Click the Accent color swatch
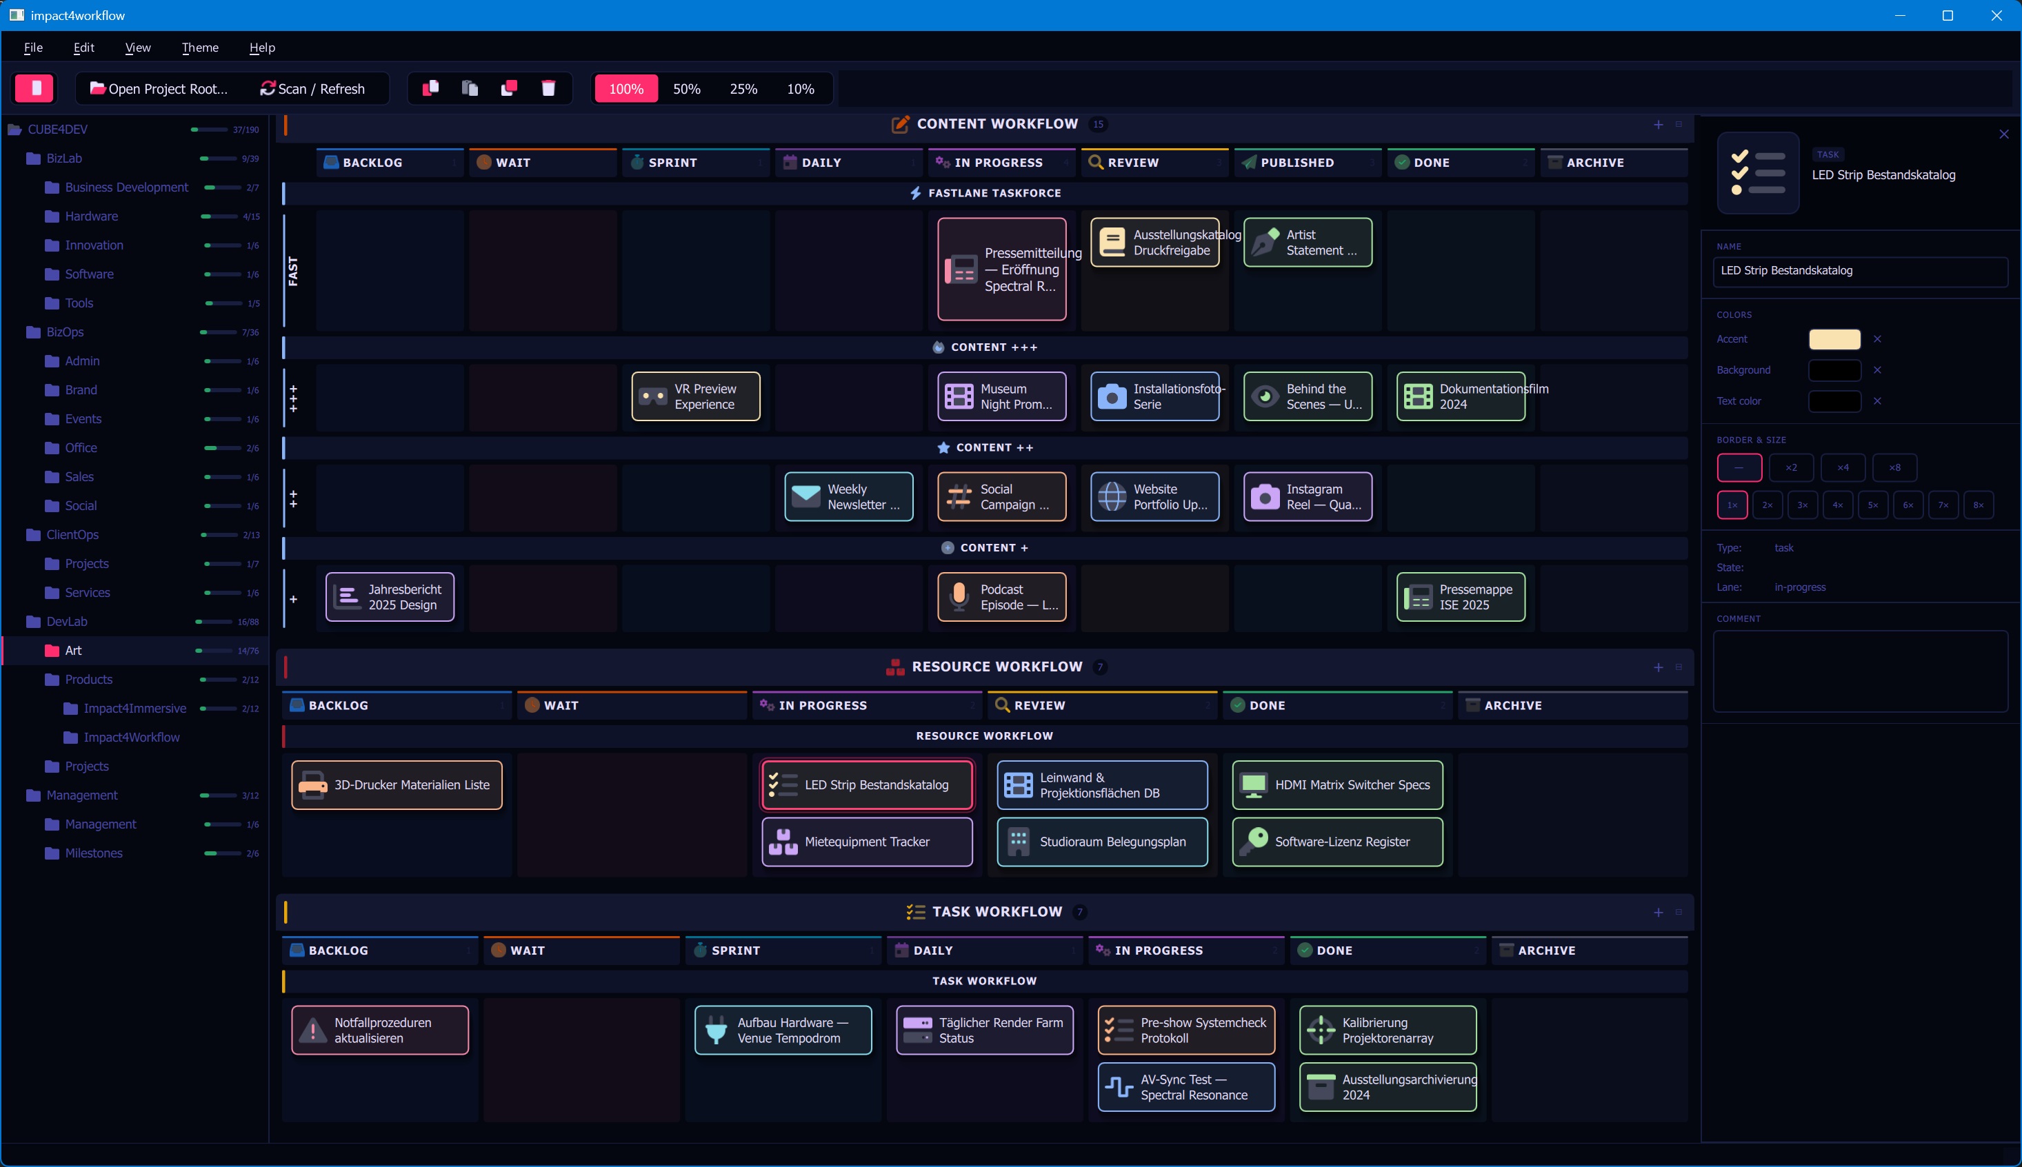 [1834, 339]
